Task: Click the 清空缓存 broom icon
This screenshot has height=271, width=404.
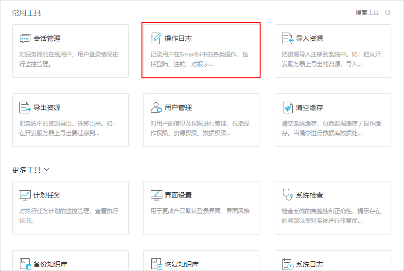Action: [287, 108]
